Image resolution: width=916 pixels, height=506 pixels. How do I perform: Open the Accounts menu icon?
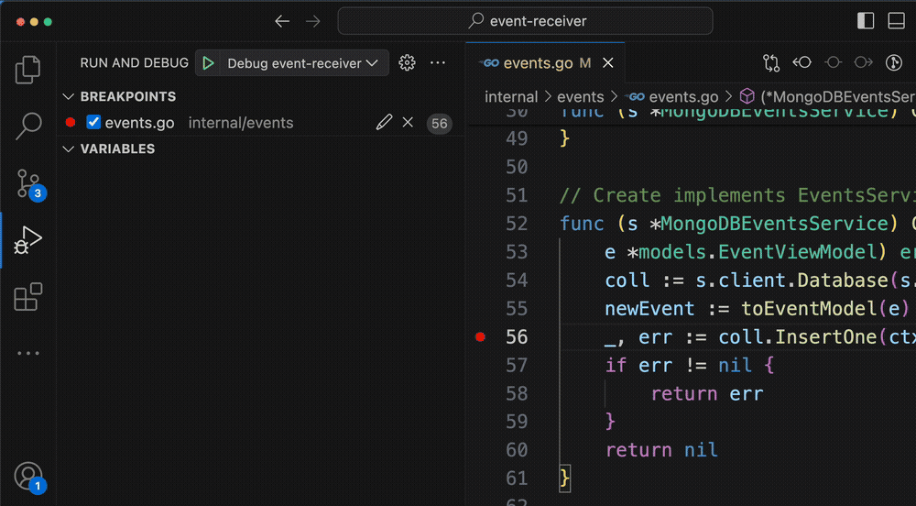(x=29, y=478)
